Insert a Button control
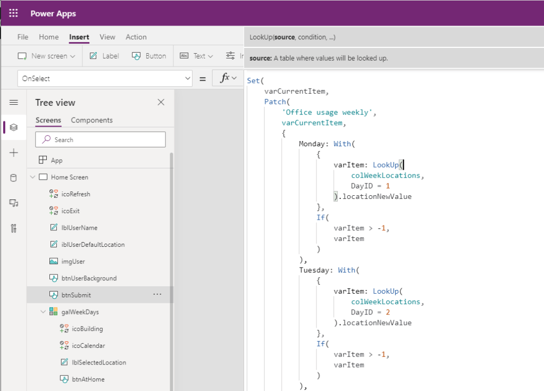This screenshot has width=544, height=391. (149, 56)
